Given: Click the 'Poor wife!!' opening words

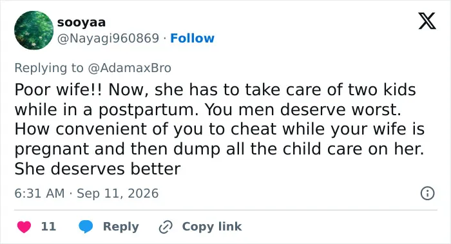Looking at the screenshot, I should coord(58,89).
